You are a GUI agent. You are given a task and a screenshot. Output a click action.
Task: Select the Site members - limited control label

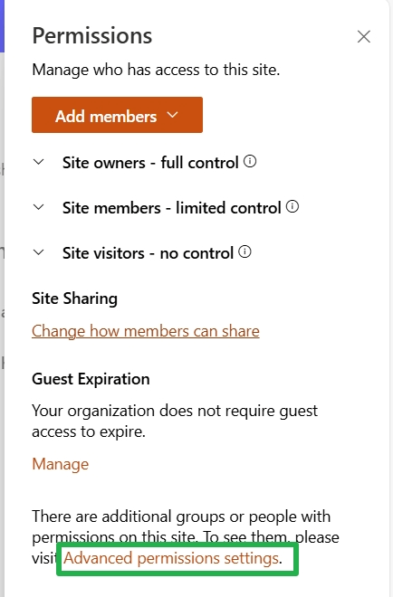coord(171,208)
